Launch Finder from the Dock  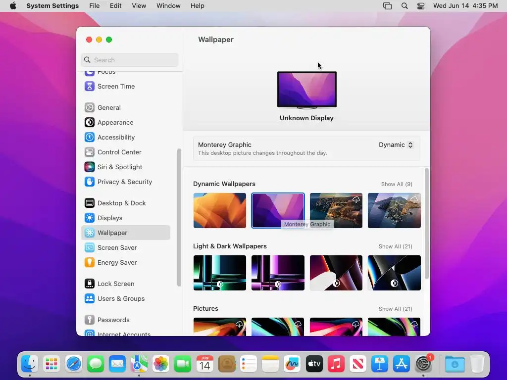point(30,364)
